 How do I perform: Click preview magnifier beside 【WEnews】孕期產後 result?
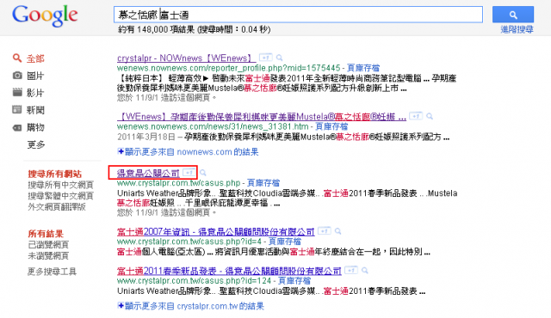(x=430, y=116)
